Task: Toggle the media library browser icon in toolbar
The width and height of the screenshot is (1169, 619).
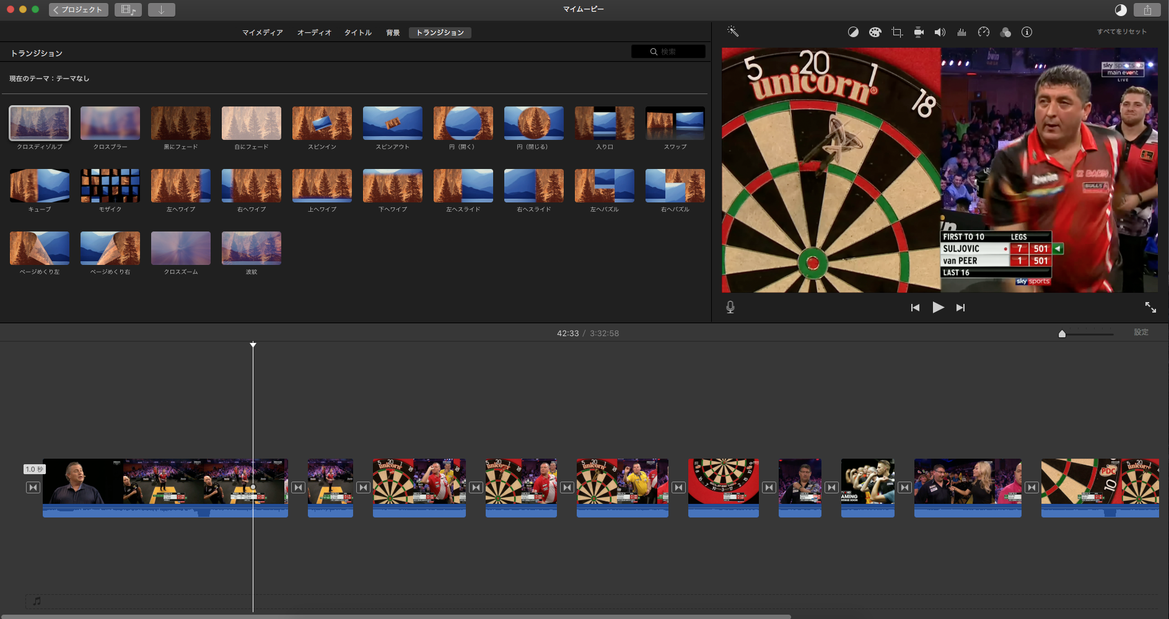Action: click(128, 10)
